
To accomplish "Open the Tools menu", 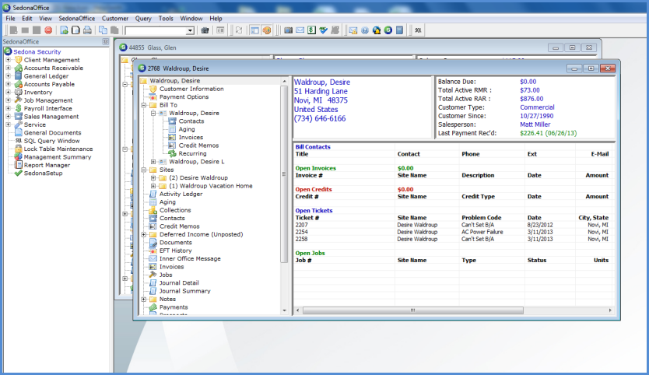I will pyautogui.click(x=166, y=19).
